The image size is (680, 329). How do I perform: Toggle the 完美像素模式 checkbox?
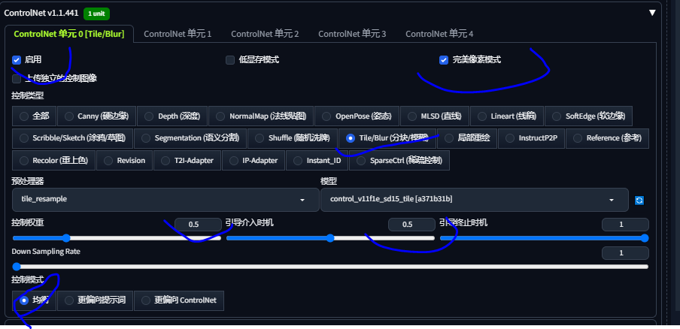(x=444, y=59)
